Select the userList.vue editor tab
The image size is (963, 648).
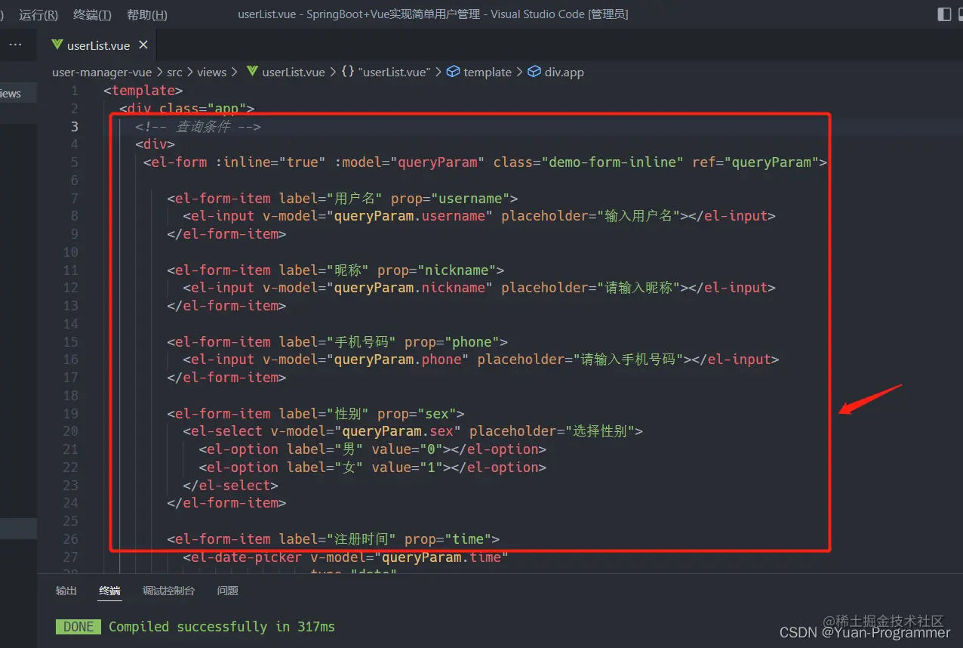(x=98, y=45)
